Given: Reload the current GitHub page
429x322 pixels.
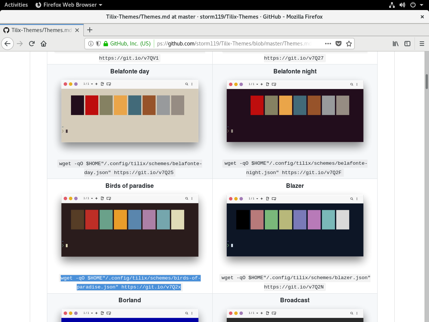Looking at the screenshot, I should pyautogui.click(x=32, y=44).
